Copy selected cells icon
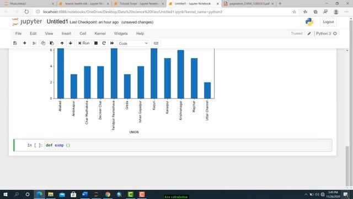353x199 pixels. [43, 43]
